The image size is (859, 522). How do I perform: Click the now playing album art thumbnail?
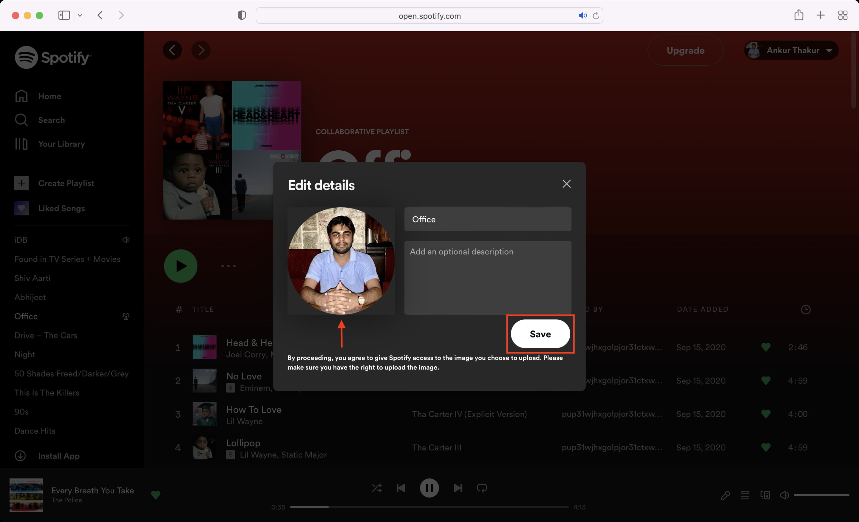tap(26, 495)
